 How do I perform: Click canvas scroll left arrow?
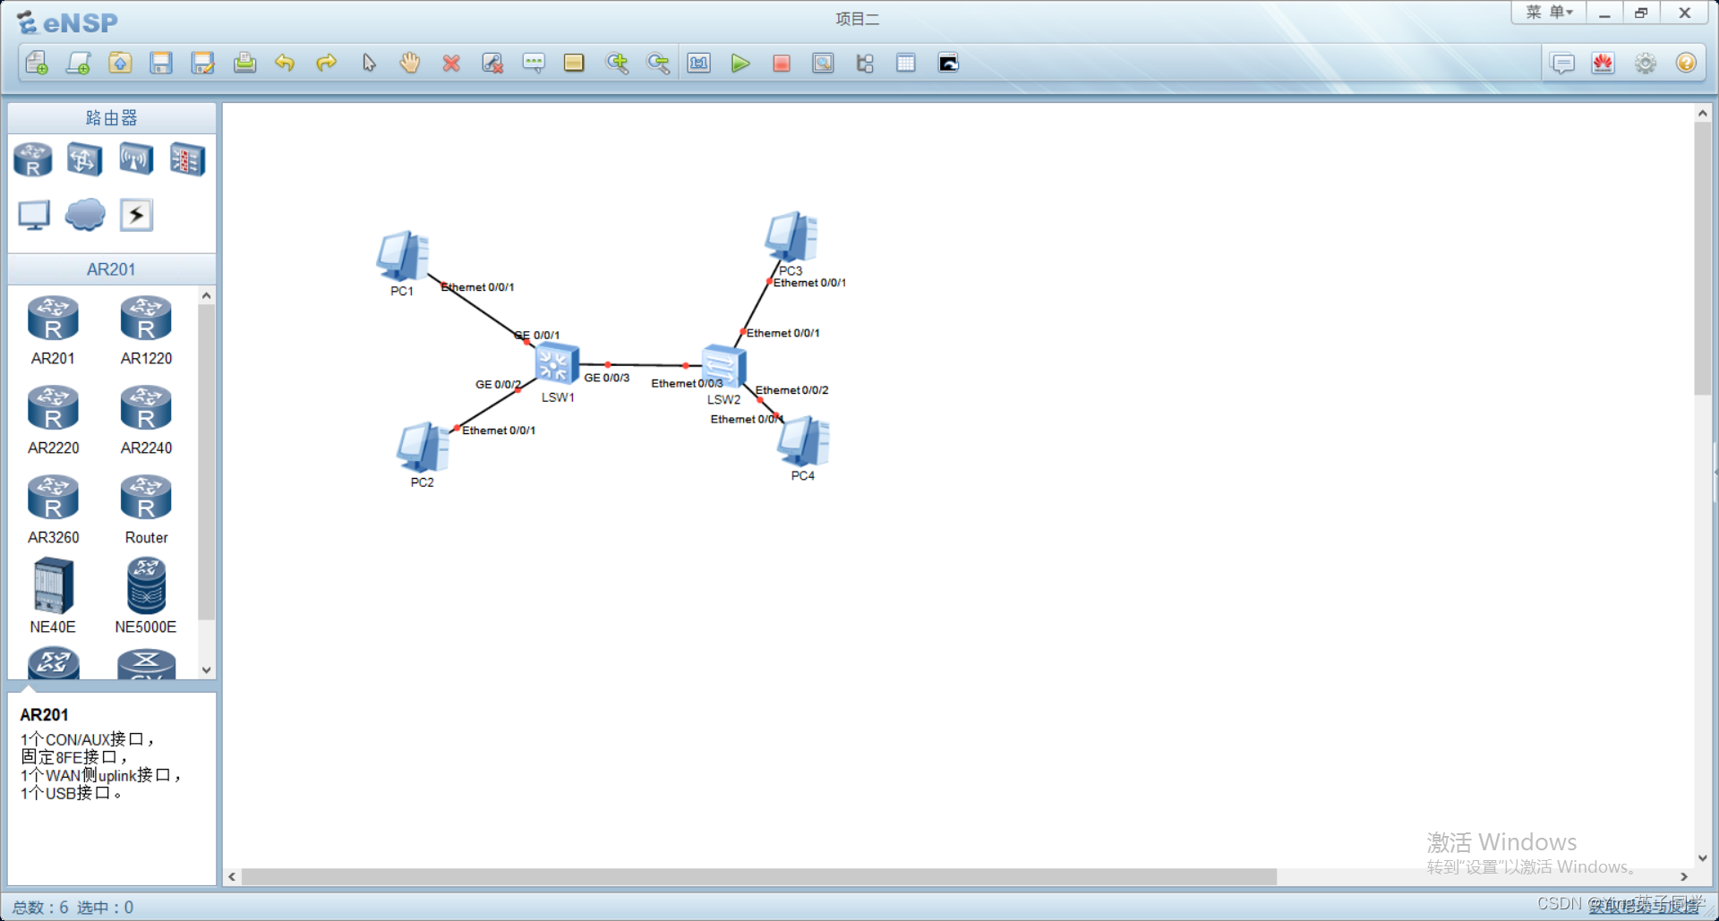point(232,877)
